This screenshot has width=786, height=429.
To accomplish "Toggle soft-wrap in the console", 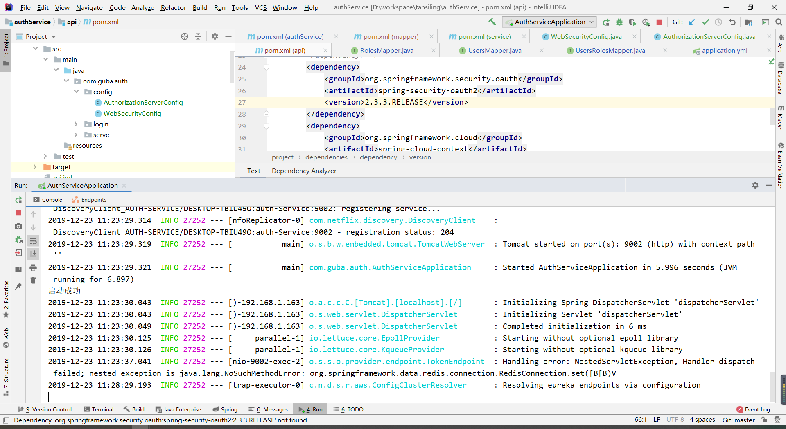I will 33,241.
